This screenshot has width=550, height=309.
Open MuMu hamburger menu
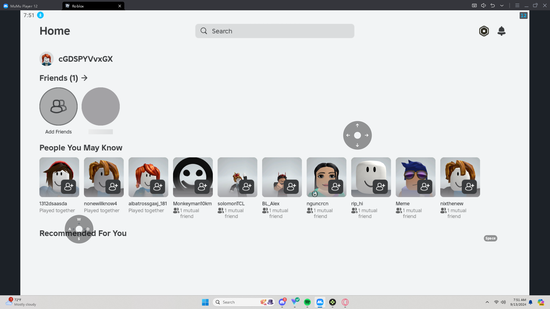[x=517, y=5]
